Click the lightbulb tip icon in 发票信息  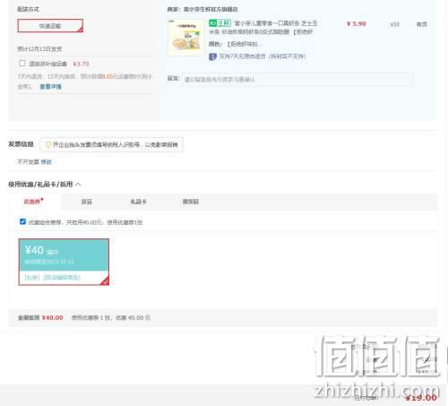(x=47, y=144)
